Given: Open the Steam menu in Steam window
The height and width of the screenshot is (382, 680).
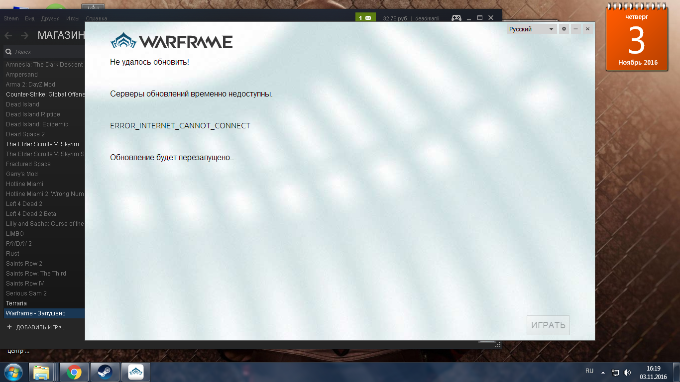Looking at the screenshot, I should click(11, 18).
